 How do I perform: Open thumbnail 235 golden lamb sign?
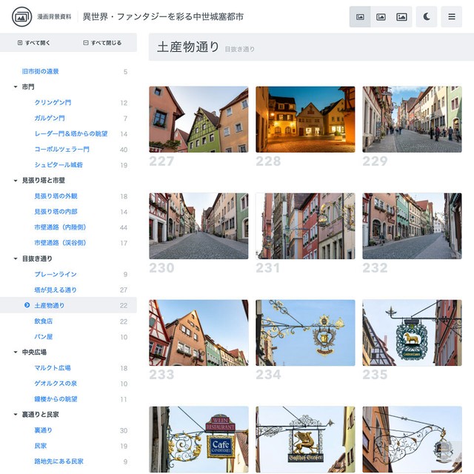[412, 333]
